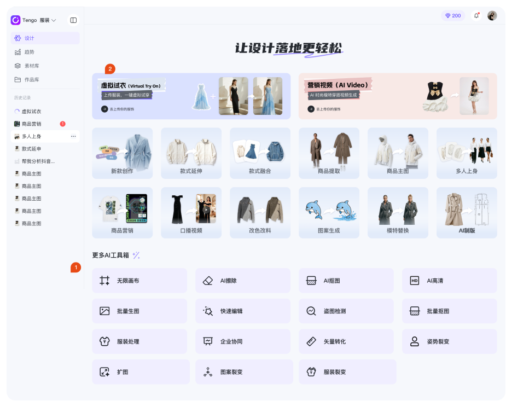Image resolution: width=512 pixels, height=407 pixels.
Task: Launch the 矢量转化 tool
Action: [x=346, y=341]
